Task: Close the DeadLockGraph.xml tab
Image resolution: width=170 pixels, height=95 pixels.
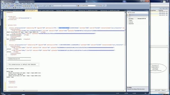Action: (x=37, y=11)
